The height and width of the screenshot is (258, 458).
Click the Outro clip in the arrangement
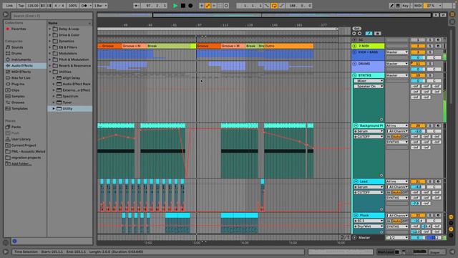click(288, 46)
